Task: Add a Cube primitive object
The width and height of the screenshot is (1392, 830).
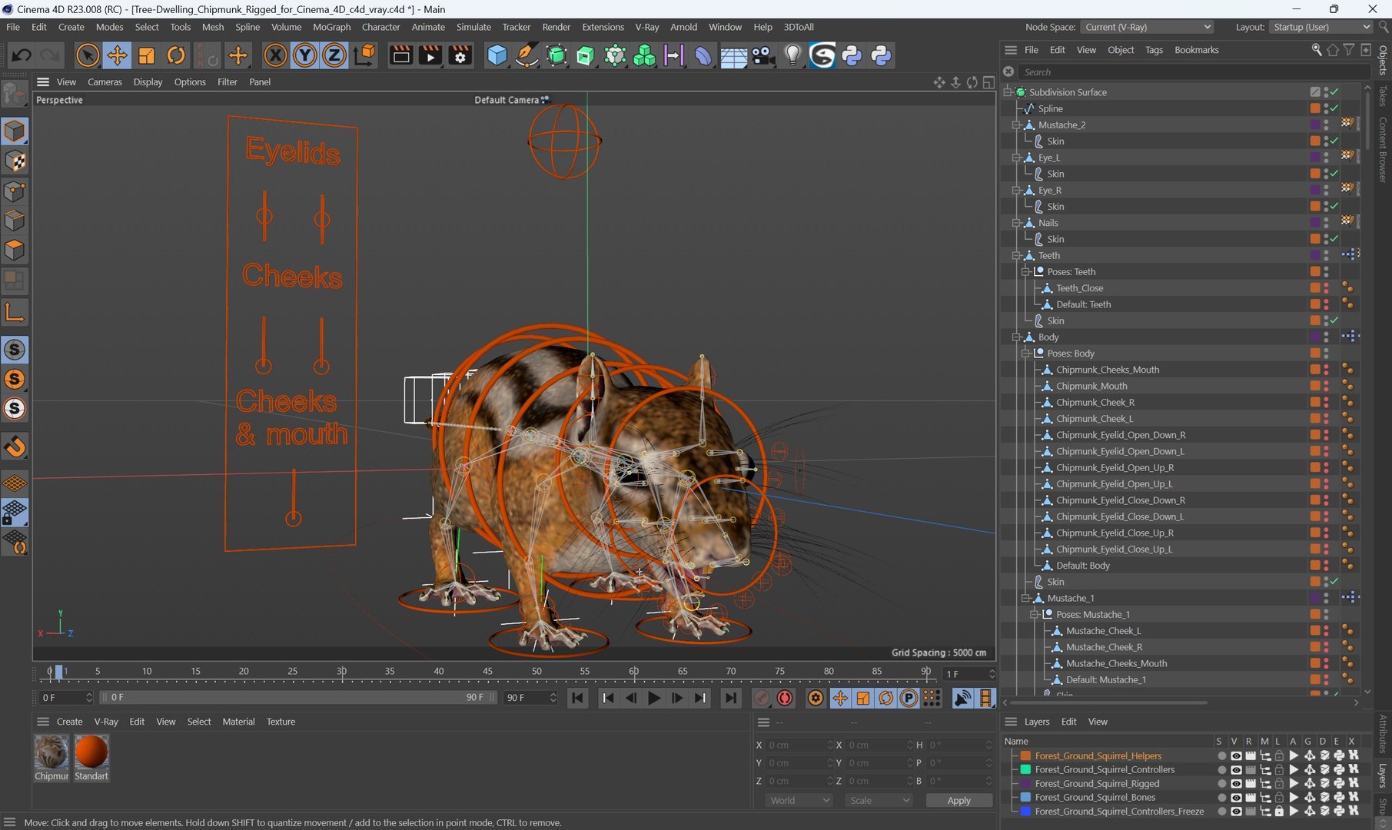Action: [x=497, y=55]
